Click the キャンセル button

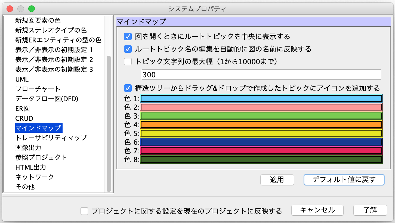(317, 210)
